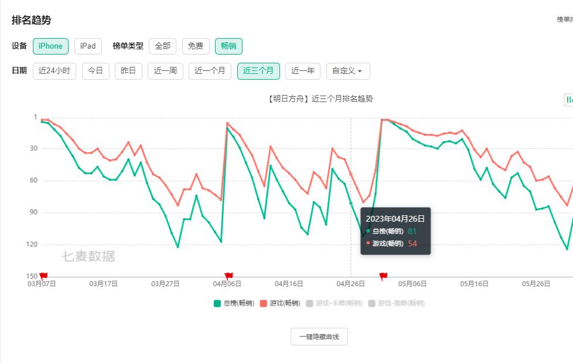Click the 05月26日 x-axis label

[536, 284]
